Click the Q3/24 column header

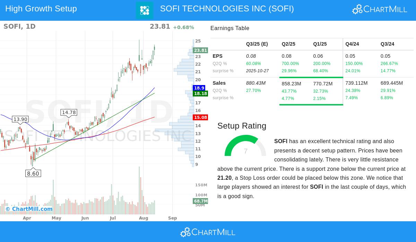click(x=387, y=44)
